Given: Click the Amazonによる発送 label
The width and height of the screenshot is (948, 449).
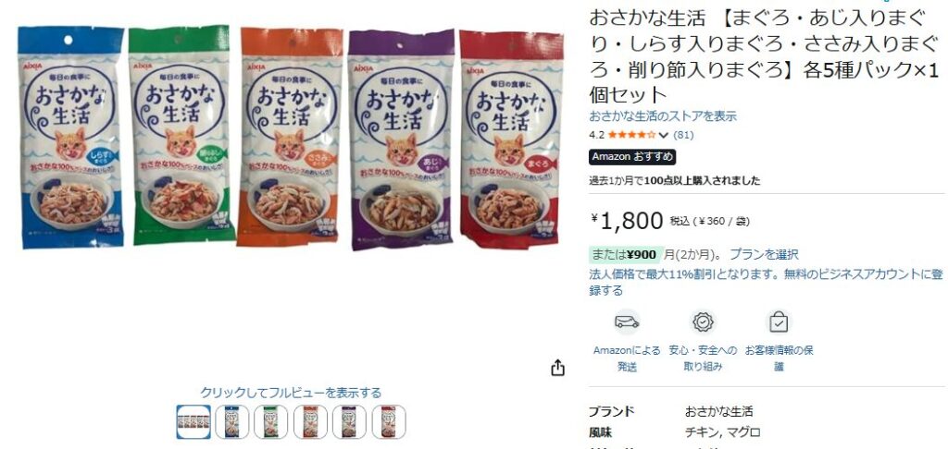Looking at the screenshot, I should (x=627, y=358).
